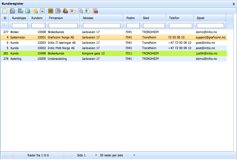
Task: Click the lightning bolt toolbar icon
Action: pos(35,11)
